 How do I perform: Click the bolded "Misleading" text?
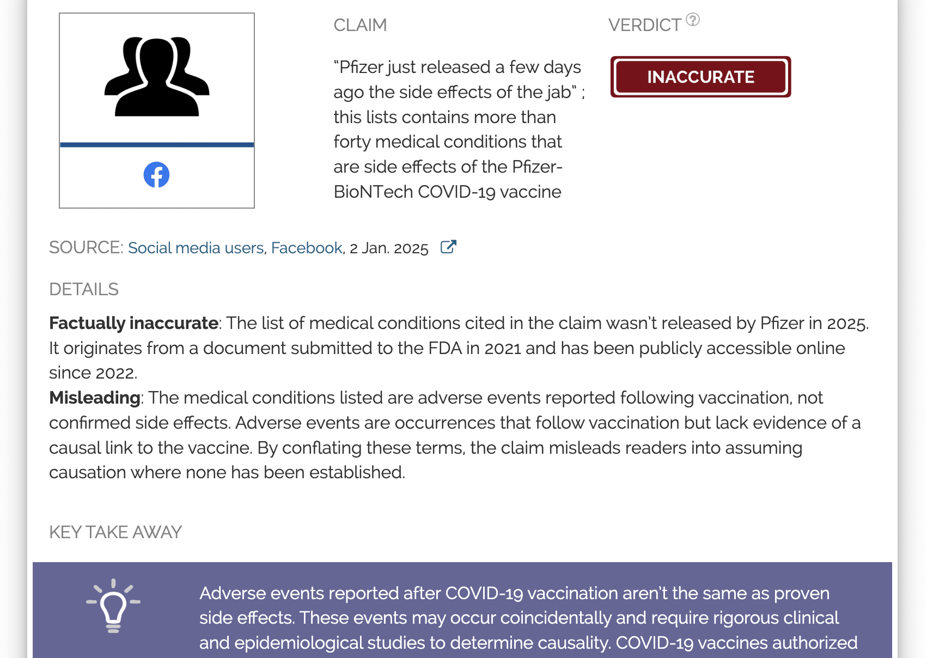click(x=94, y=398)
